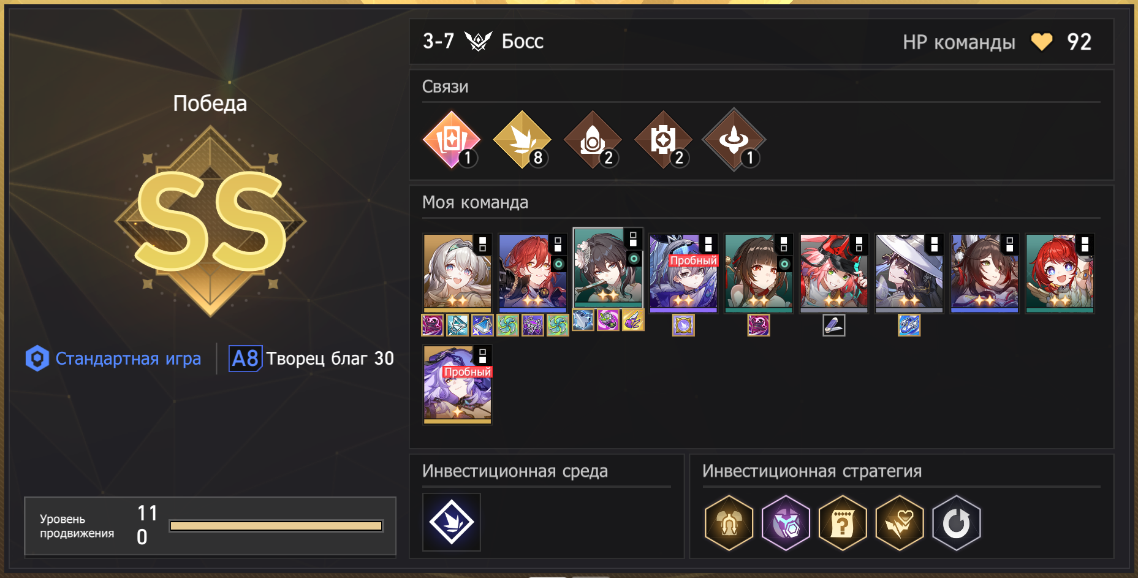Click the golden magnet strategy hexagon
Screen dimensions: 1138x578
tap(729, 523)
